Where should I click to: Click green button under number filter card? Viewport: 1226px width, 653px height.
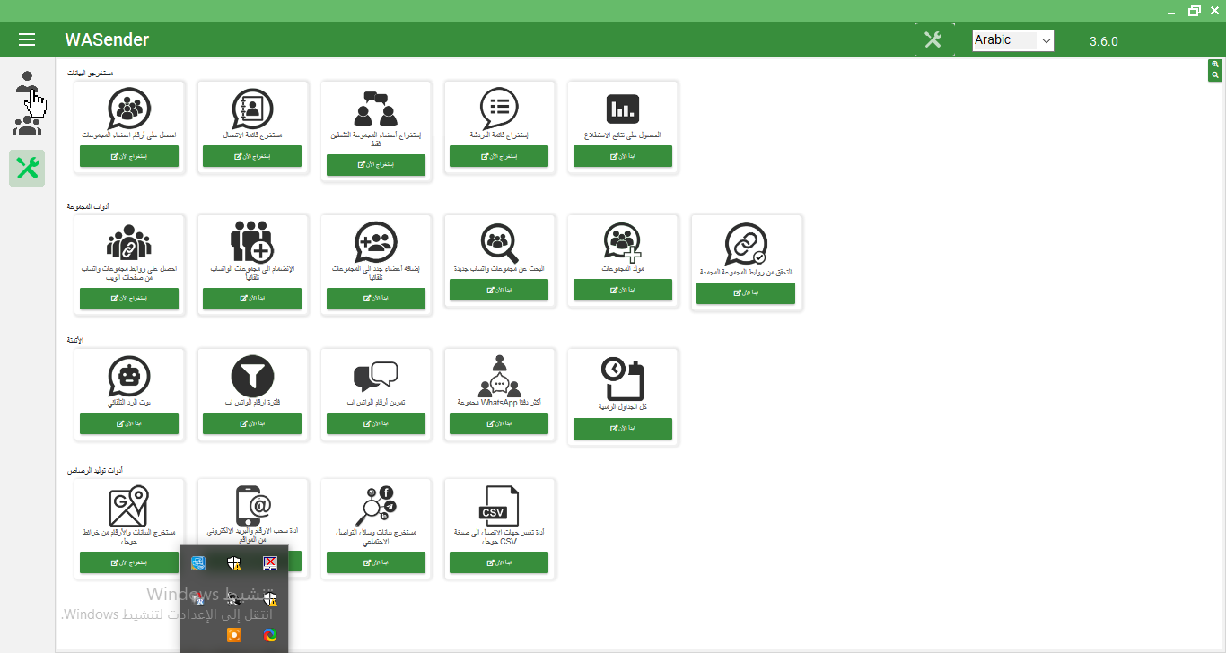(x=252, y=423)
